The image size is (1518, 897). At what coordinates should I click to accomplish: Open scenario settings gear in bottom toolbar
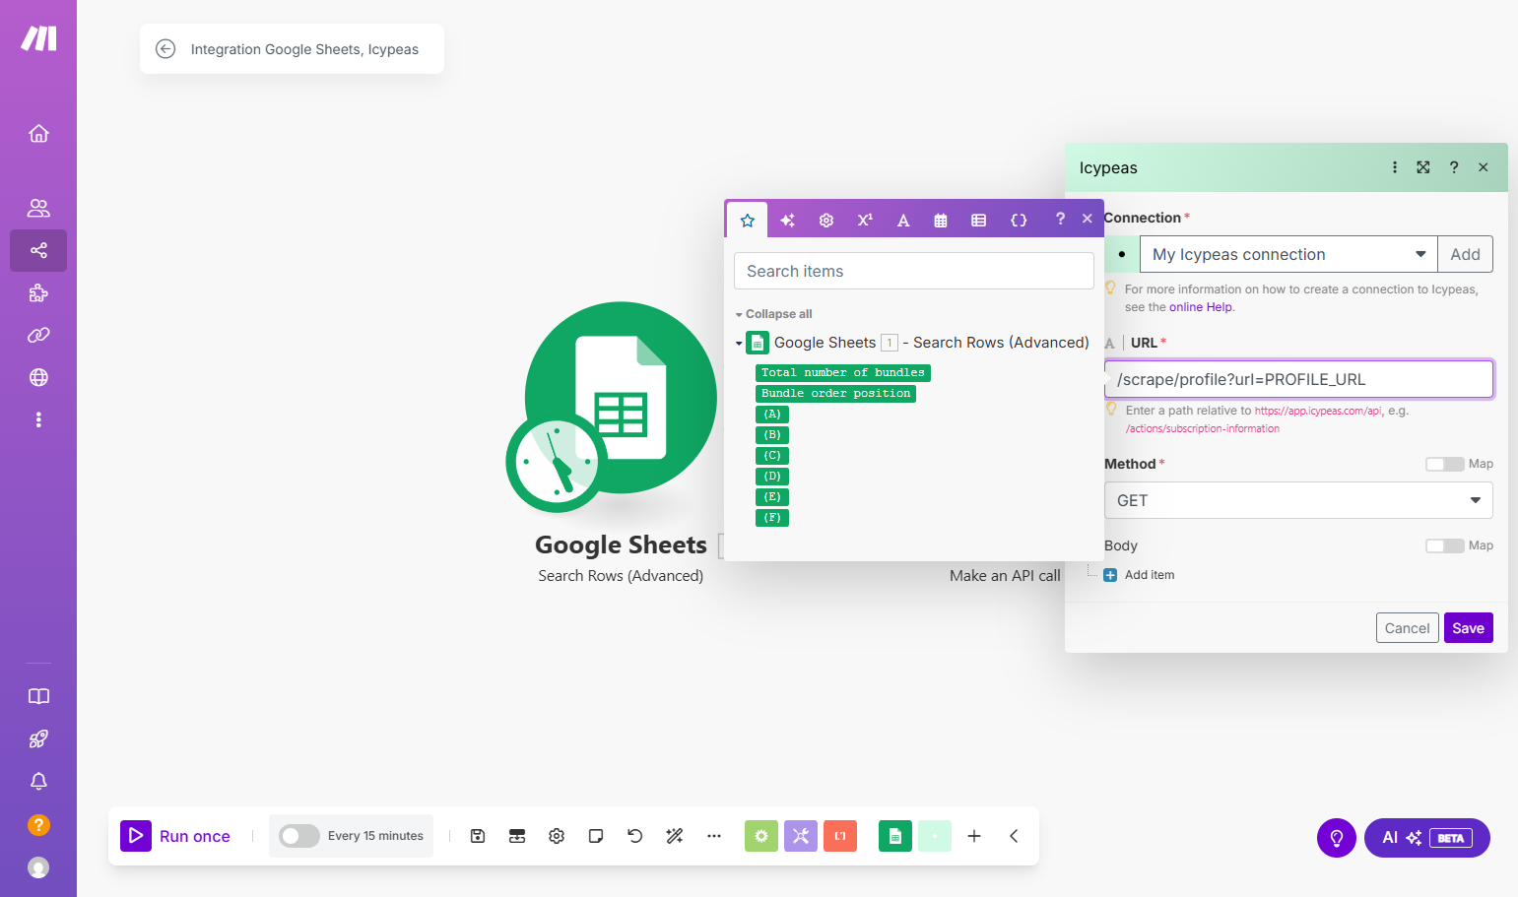pos(557,836)
